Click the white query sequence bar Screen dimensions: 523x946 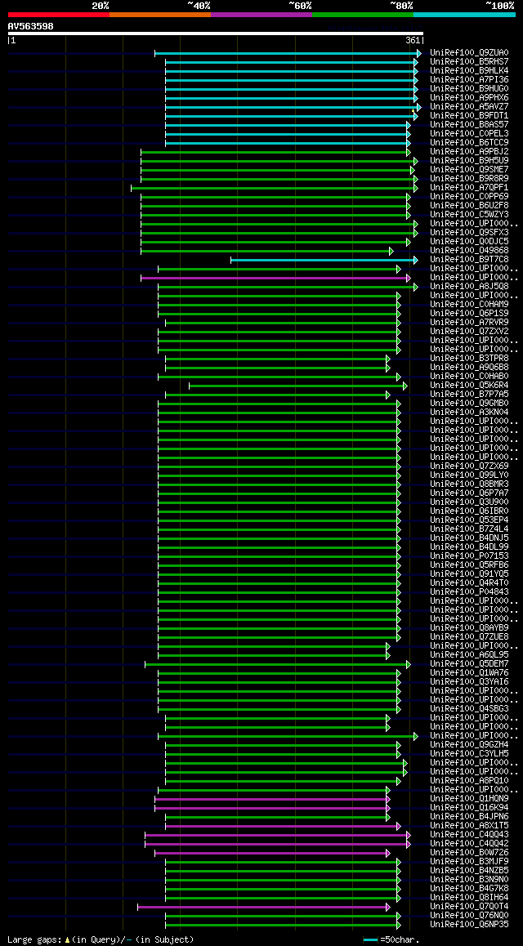coord(216,33)
